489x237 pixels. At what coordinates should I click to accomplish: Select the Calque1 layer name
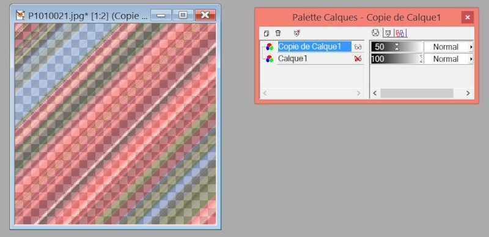(293, 59)
